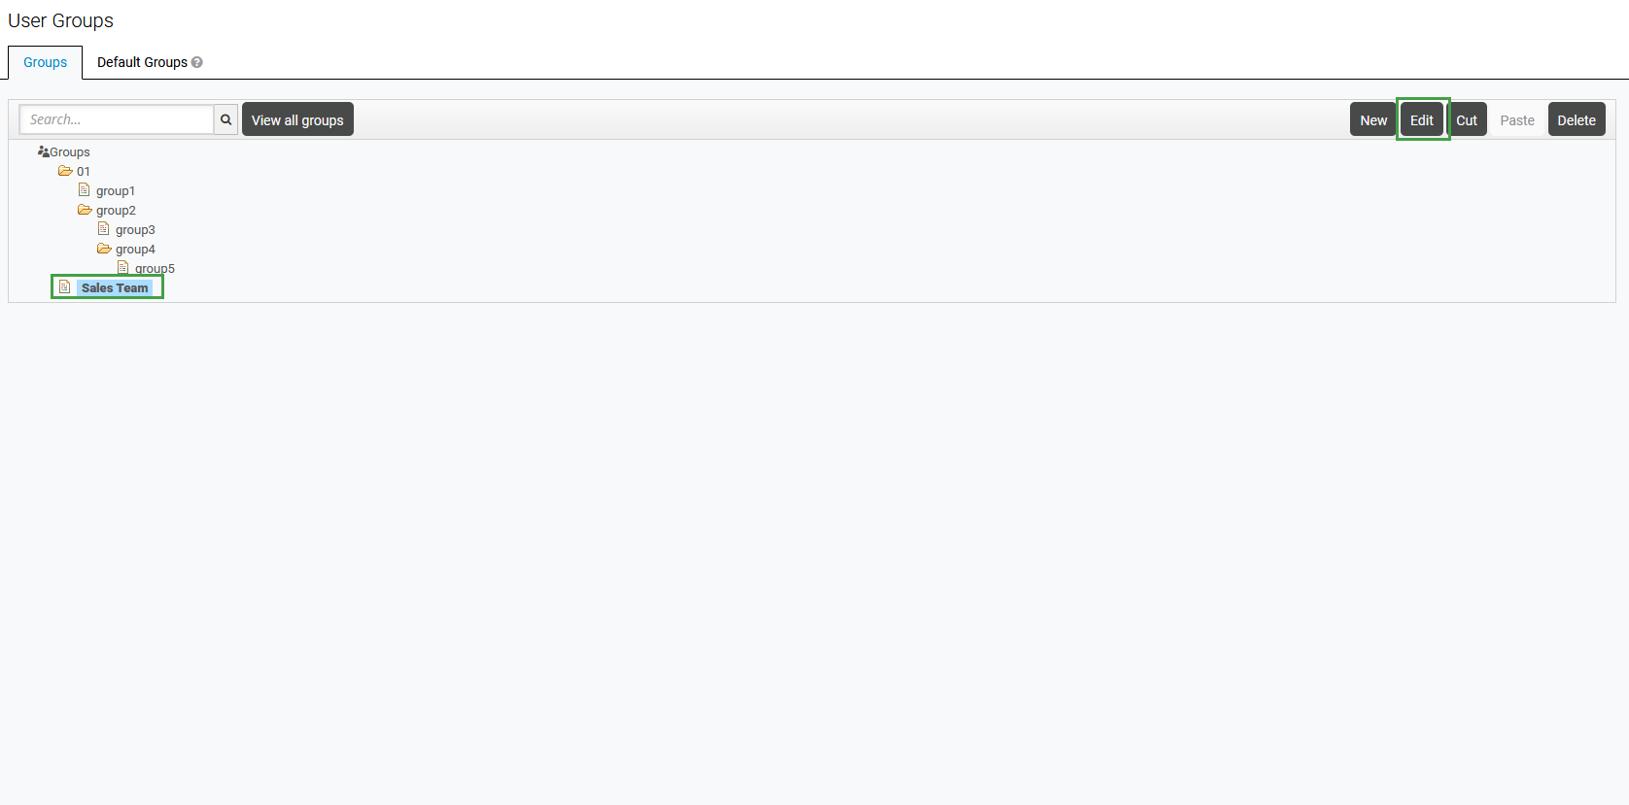Click the document icon next to group5
Viewport: 1629px width, 805px height.
pos(123,267)
